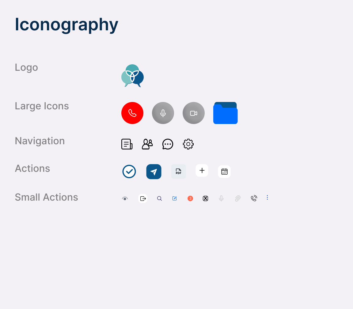
Task: Click the small logout arrow icon
Action: (143, 198)
